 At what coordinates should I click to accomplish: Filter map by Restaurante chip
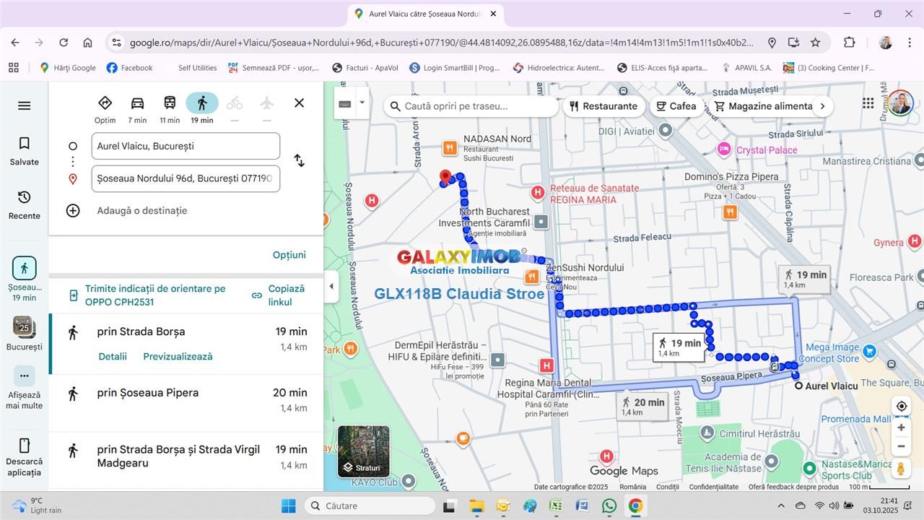[603, 106]
